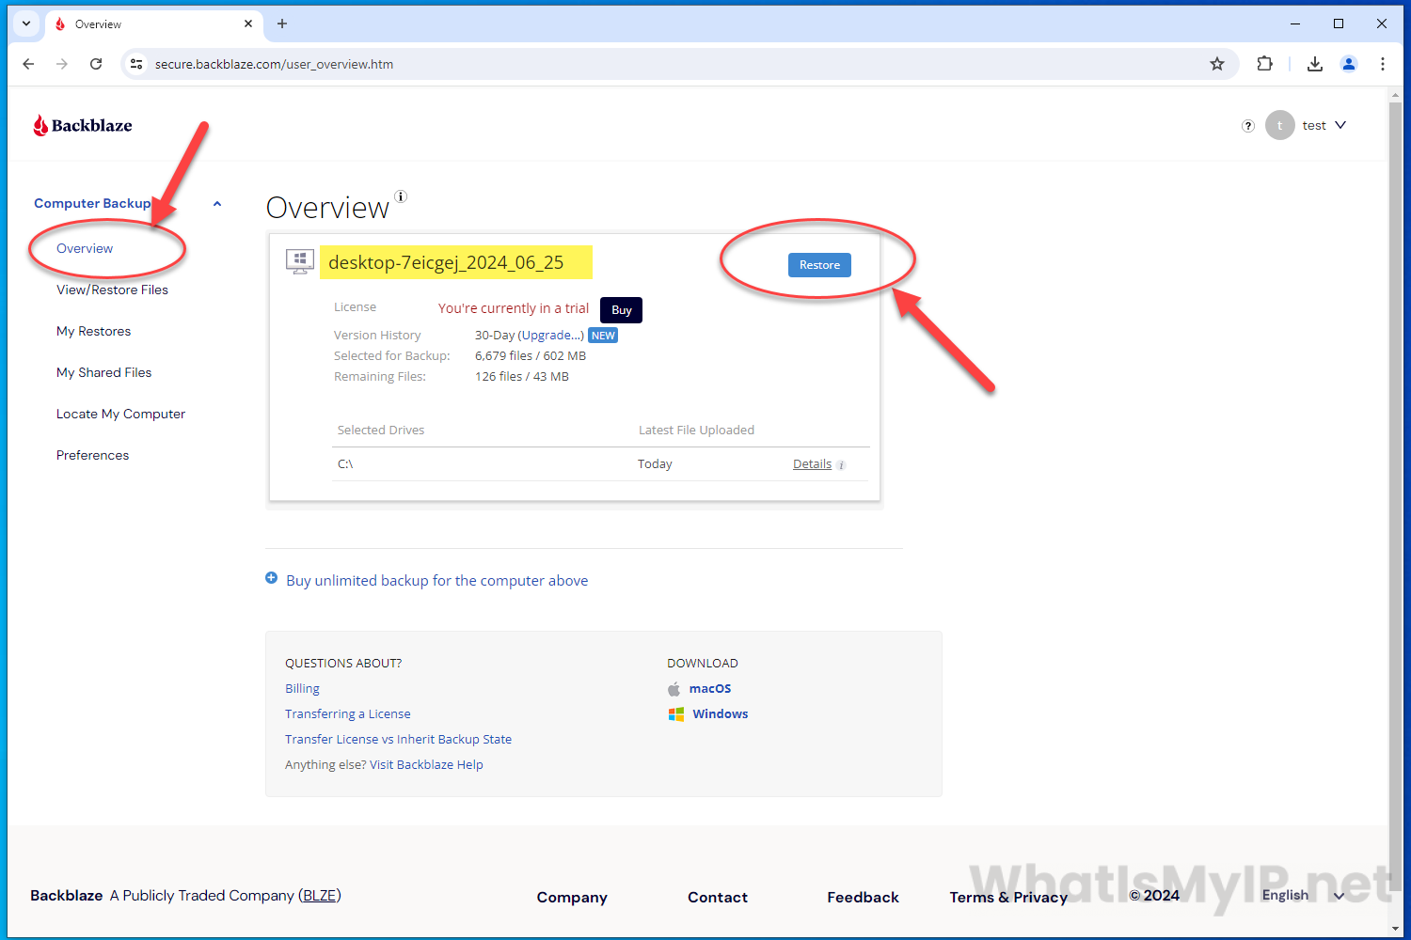Open the test account dropdown

1340,125
